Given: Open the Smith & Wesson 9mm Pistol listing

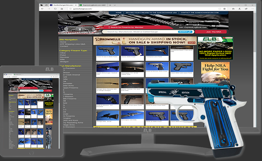Looking at the screenshot, I should point(157,69).
